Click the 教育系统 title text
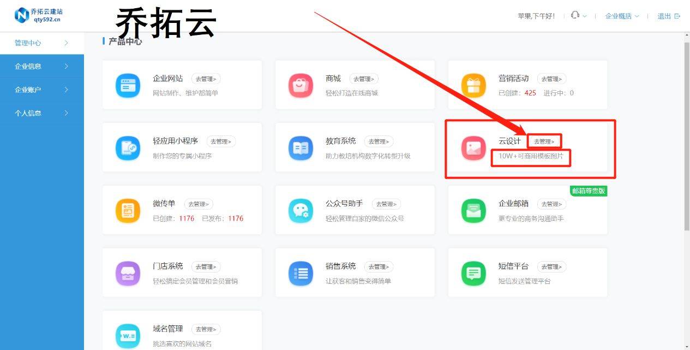The width and height of the screenshot is (690, 350). point(341,141)
